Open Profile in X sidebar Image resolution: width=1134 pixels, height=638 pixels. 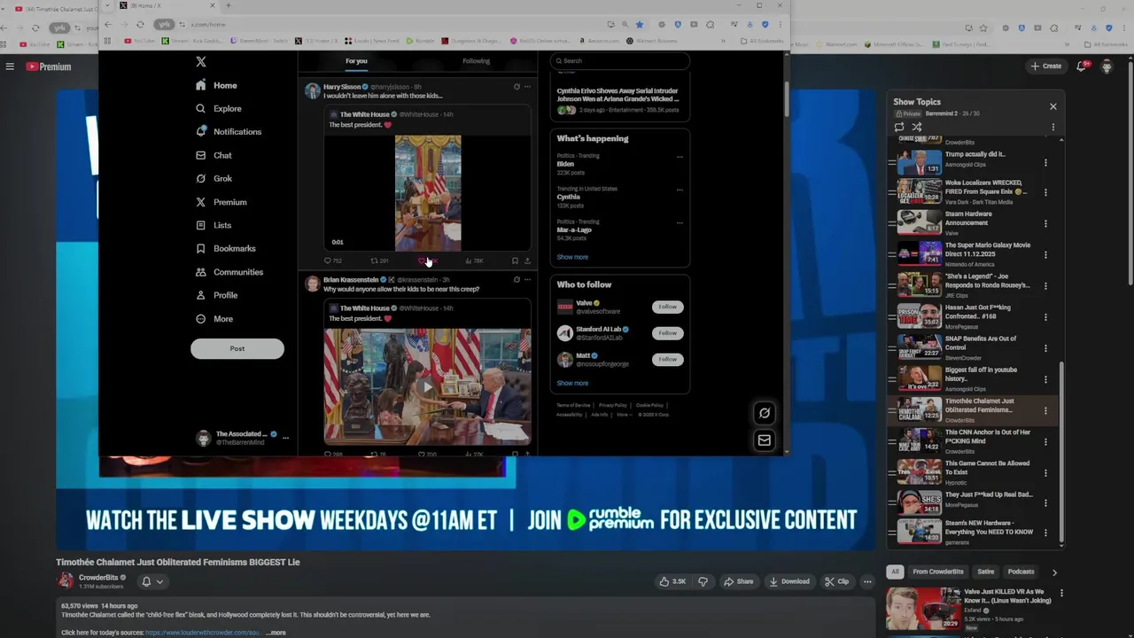pos(216,295)
